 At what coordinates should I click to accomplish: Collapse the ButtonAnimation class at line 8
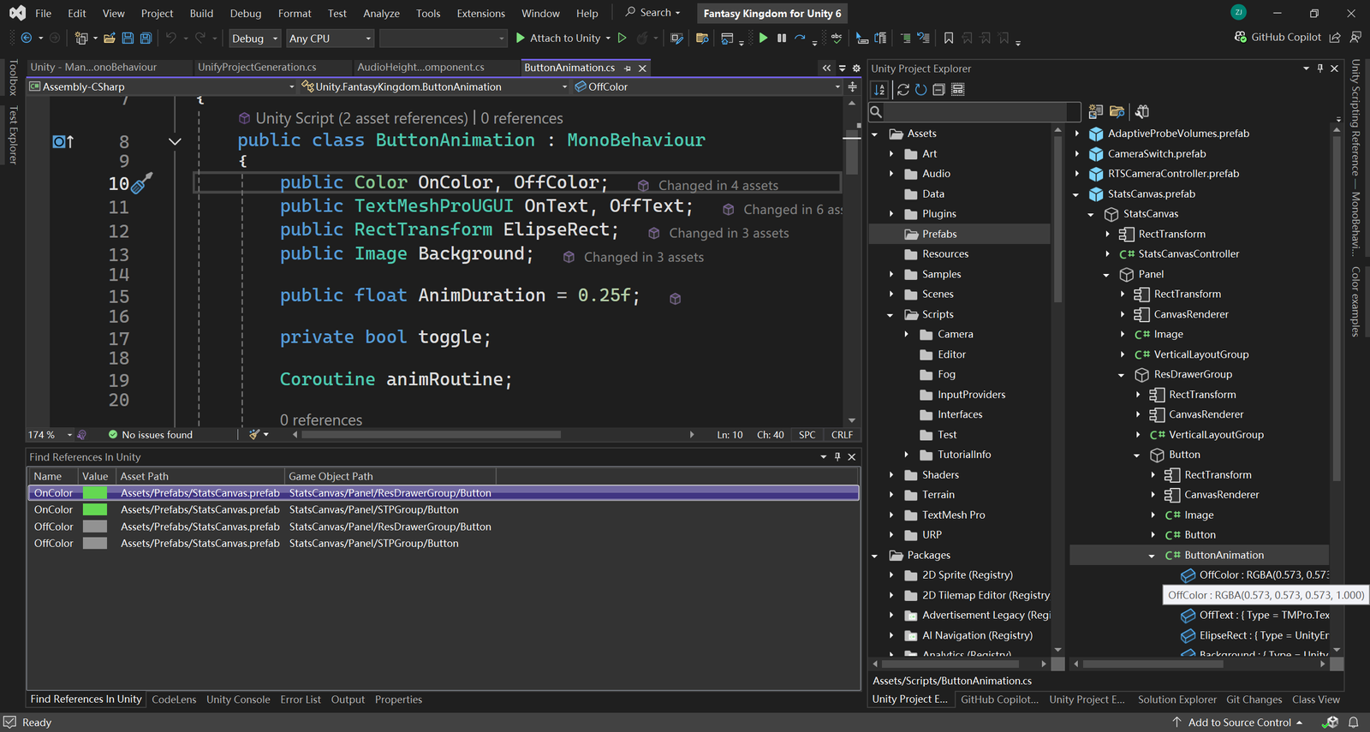pyautogui.click(x=175, y=141)
